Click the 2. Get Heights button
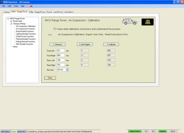The width and height of the screenshot is (184, 133). pos(85,44)
